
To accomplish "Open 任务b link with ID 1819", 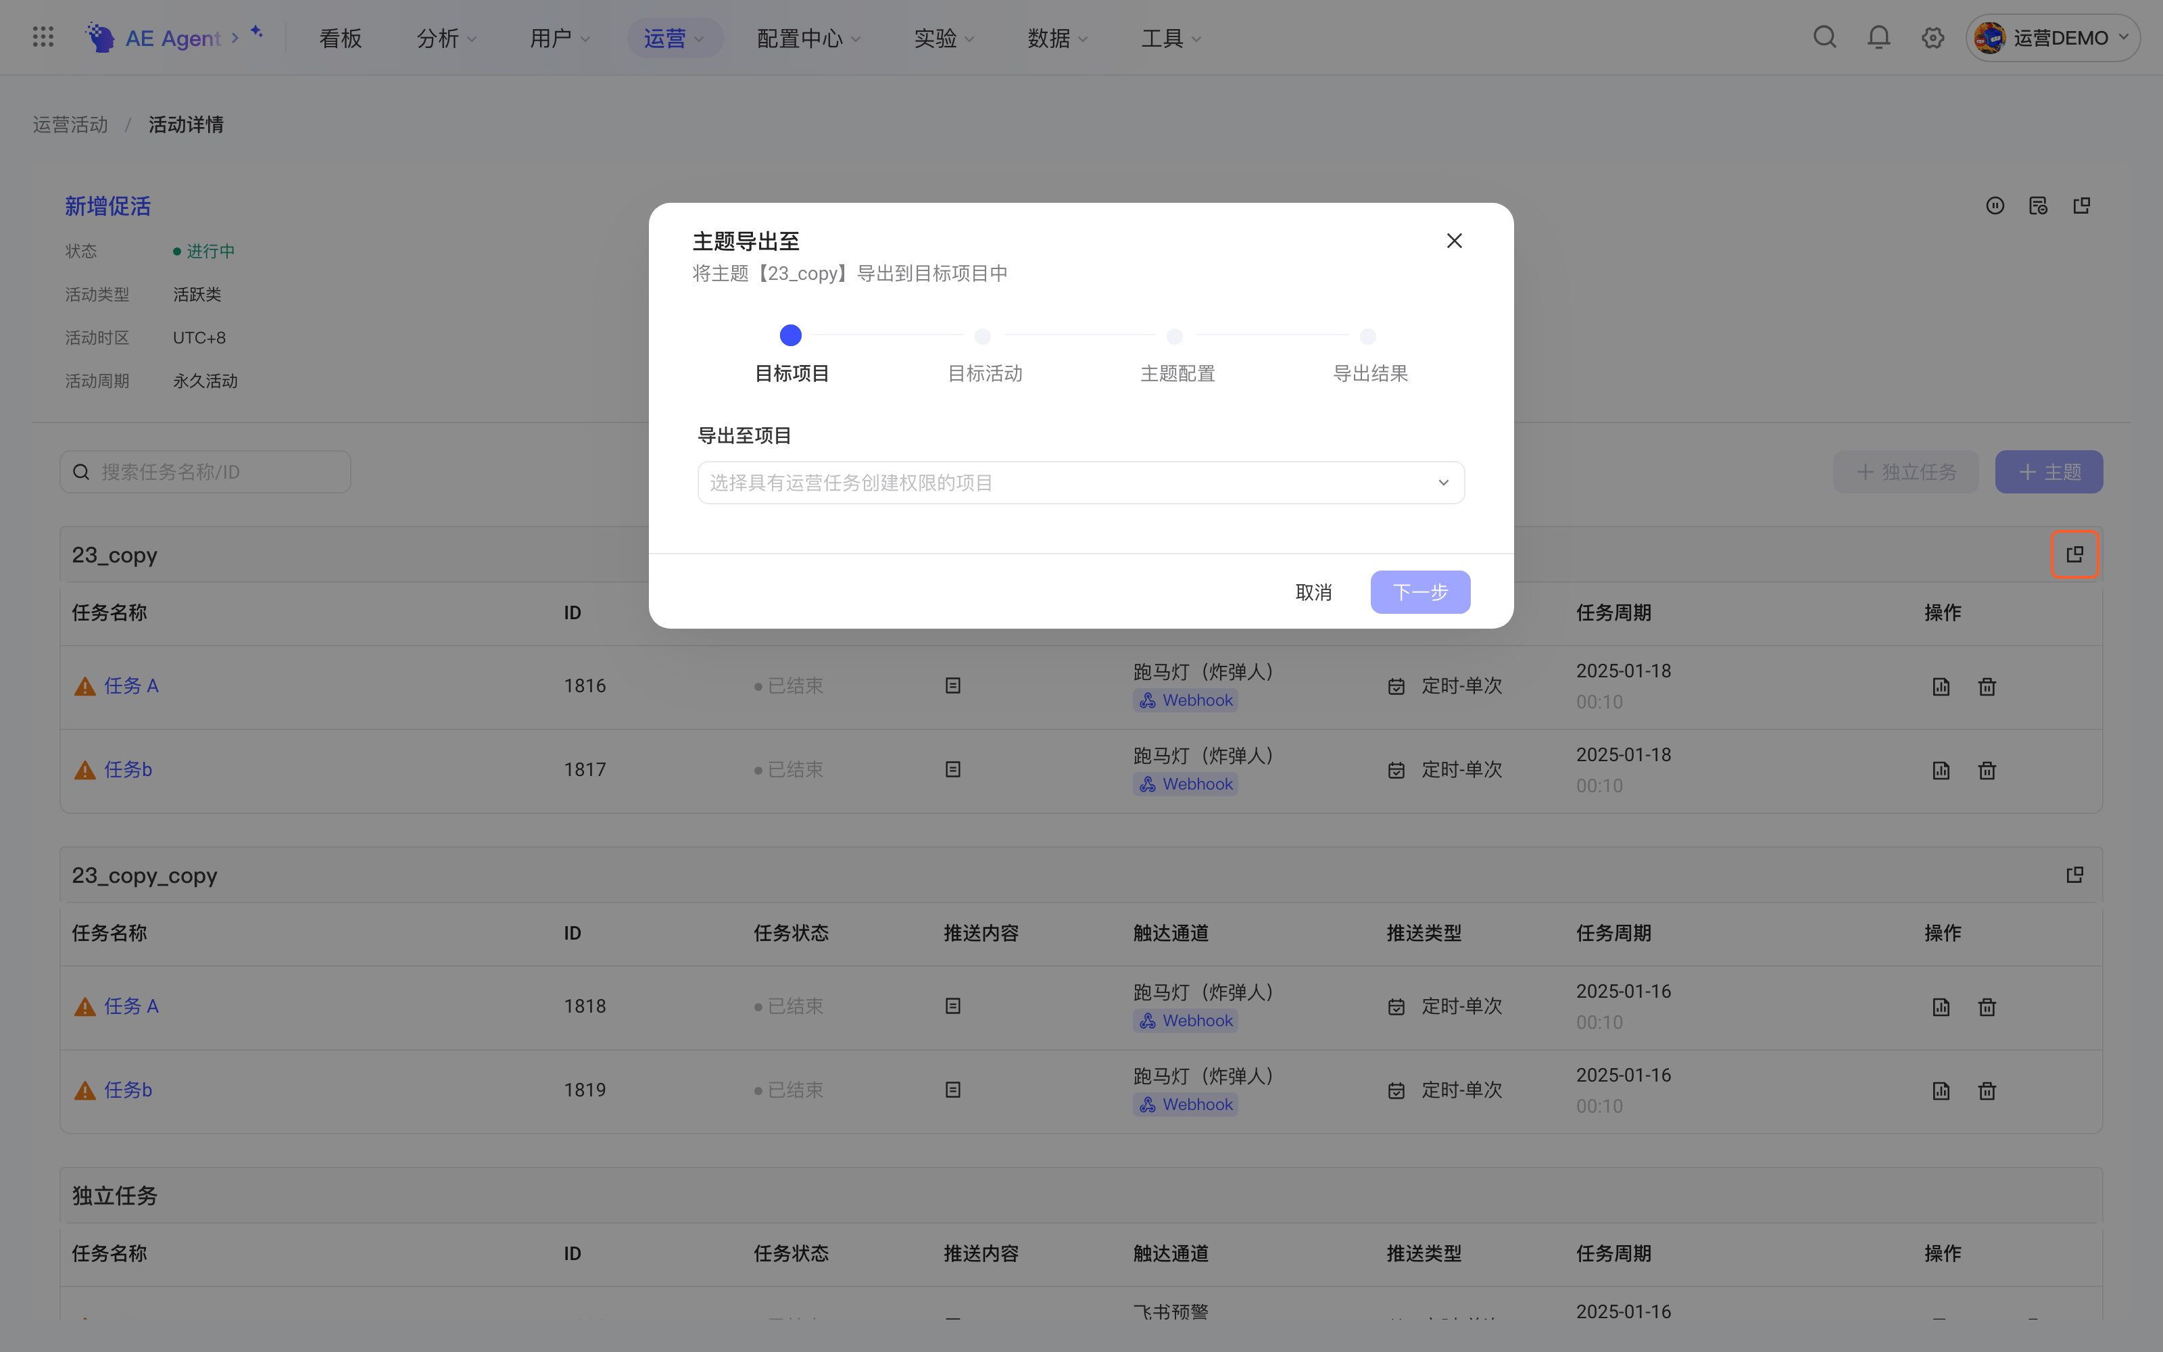I will pyautogui.click(x=128, y=1090).
